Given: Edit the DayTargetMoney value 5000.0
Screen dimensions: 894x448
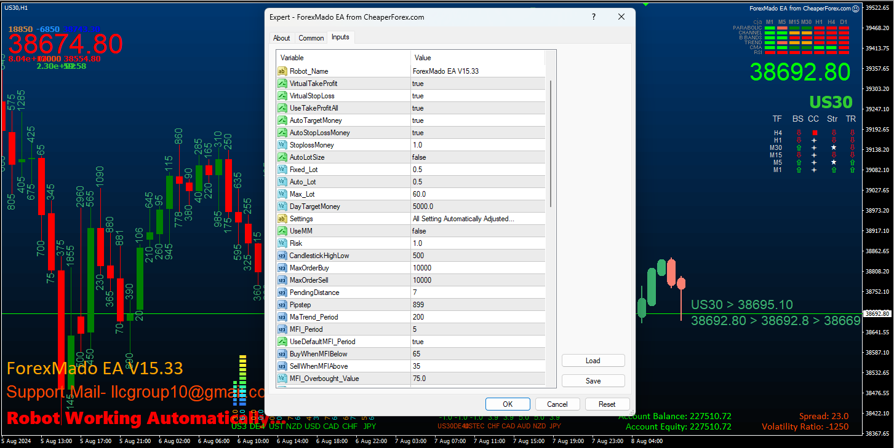Looking at the screenshot, I should pos(478,206).
